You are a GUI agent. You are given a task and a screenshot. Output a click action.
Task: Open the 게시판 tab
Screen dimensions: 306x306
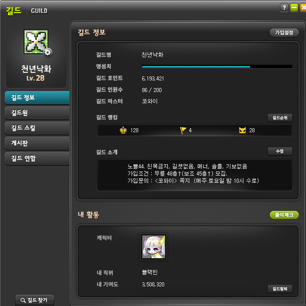pos(37,143)
